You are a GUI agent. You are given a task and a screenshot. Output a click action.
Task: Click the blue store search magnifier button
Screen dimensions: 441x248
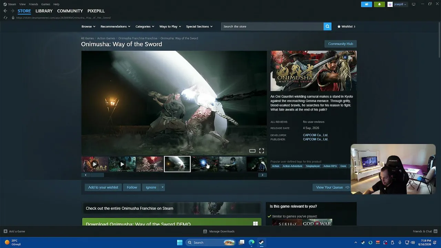(x=327, y=27)
